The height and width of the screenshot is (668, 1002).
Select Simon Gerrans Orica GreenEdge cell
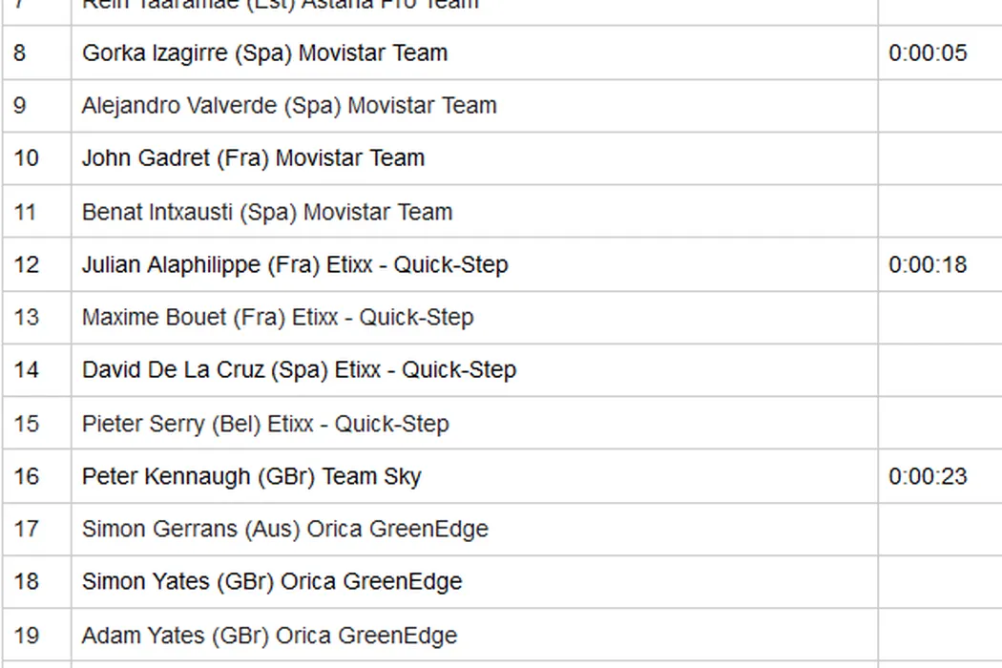[x=285, y=530]
